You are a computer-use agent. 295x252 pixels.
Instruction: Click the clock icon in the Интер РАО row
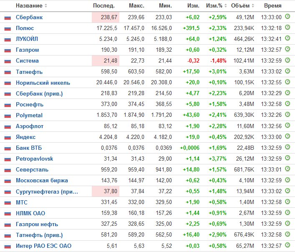click(287, 245)
